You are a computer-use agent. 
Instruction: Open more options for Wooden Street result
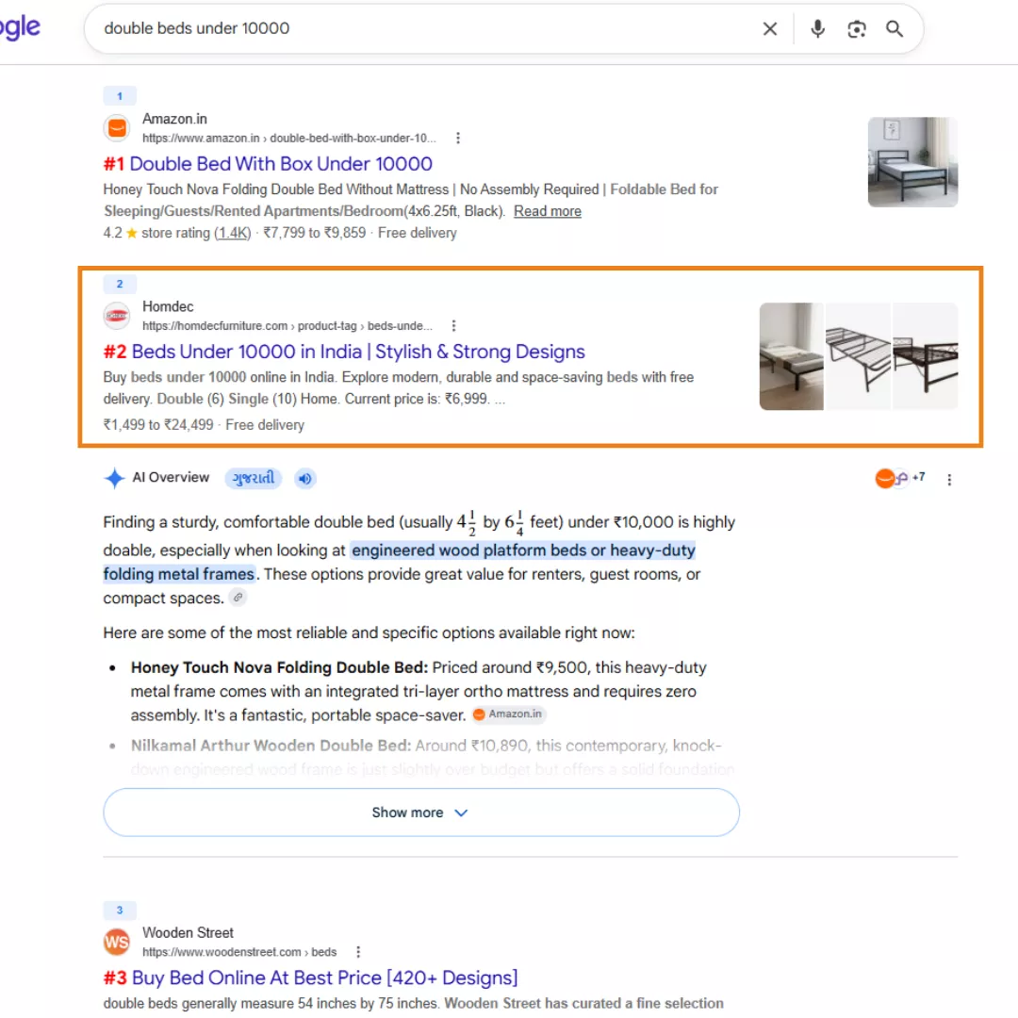358,952
